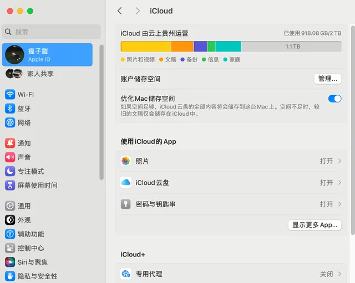Click the 照片 row label
This screenshot has width=355, height=283.
[142, 161]
